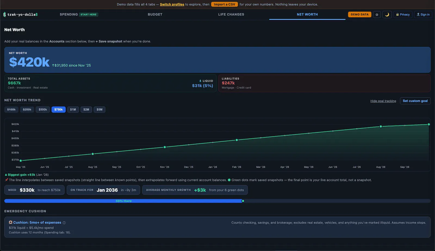This screenshot has width=435, height=251.
Task: Click the lifebuoy icon beside Cushion
Action: pos(11,223)
